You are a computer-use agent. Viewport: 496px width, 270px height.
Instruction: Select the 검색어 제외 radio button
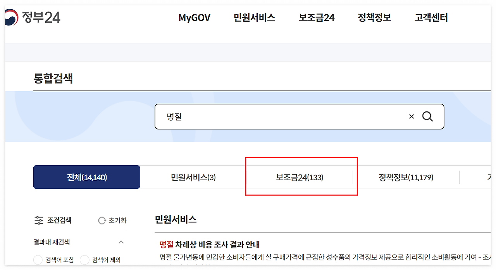pyautogui.click(x=84, y=260)
